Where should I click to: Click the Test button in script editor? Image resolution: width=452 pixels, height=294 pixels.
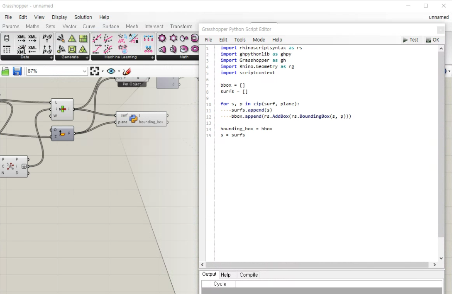tap(410, 40)
